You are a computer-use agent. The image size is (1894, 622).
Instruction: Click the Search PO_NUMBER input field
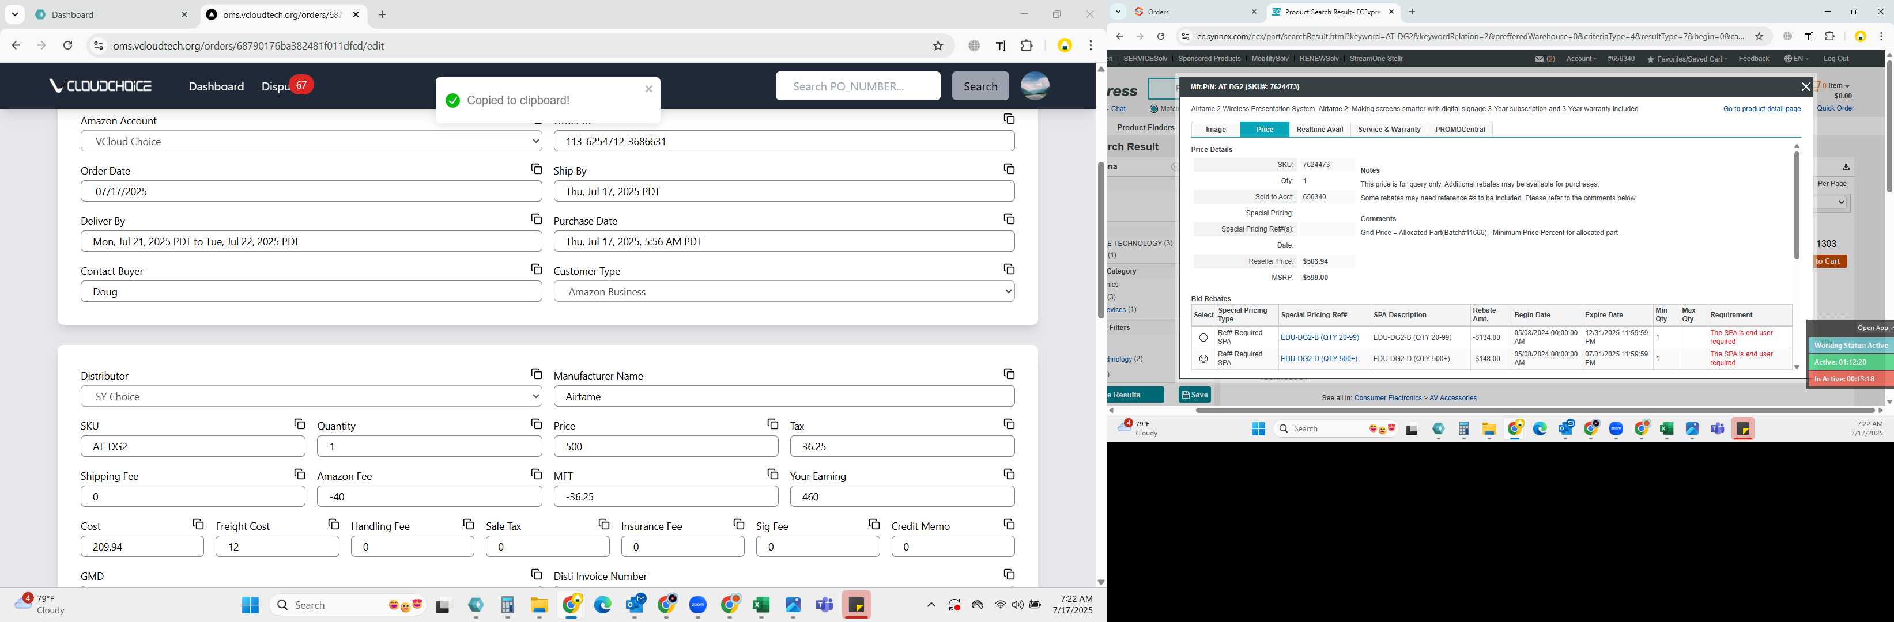[857, 86]
